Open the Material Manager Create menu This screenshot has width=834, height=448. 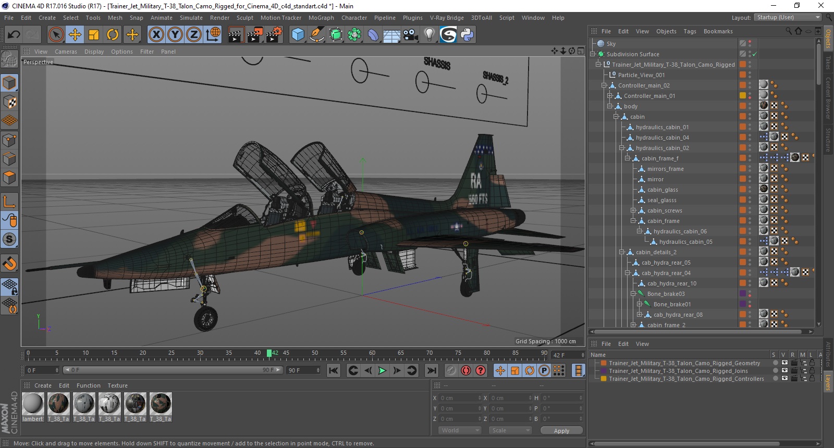(43, 385)
